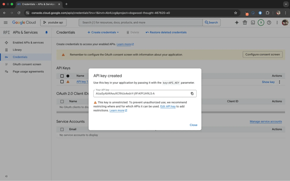
Task: Copy the API key to clipboard
Action: pyautogui.click(x=192, y=94)
